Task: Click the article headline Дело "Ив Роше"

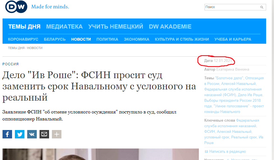Action: click(99, 86)
